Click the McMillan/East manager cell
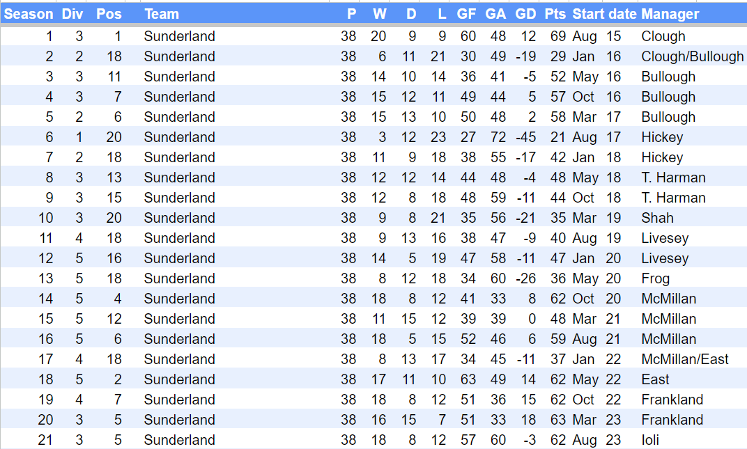Screen dimensions: 747x449 [684, 359]
